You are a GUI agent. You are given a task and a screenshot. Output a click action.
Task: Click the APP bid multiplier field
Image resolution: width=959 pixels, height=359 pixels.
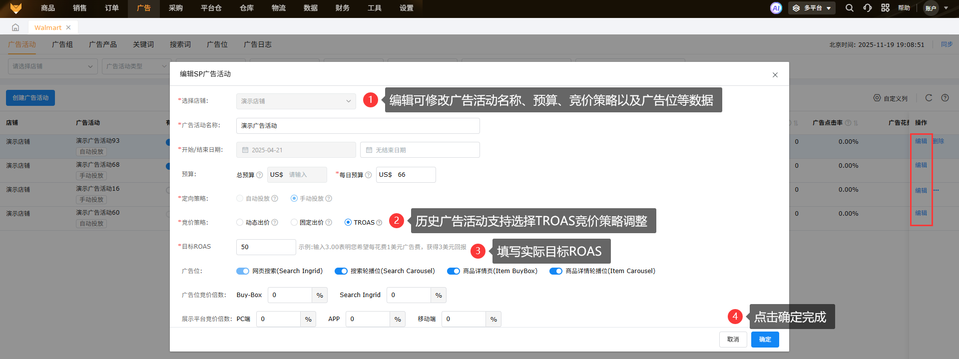coord(368,319)
